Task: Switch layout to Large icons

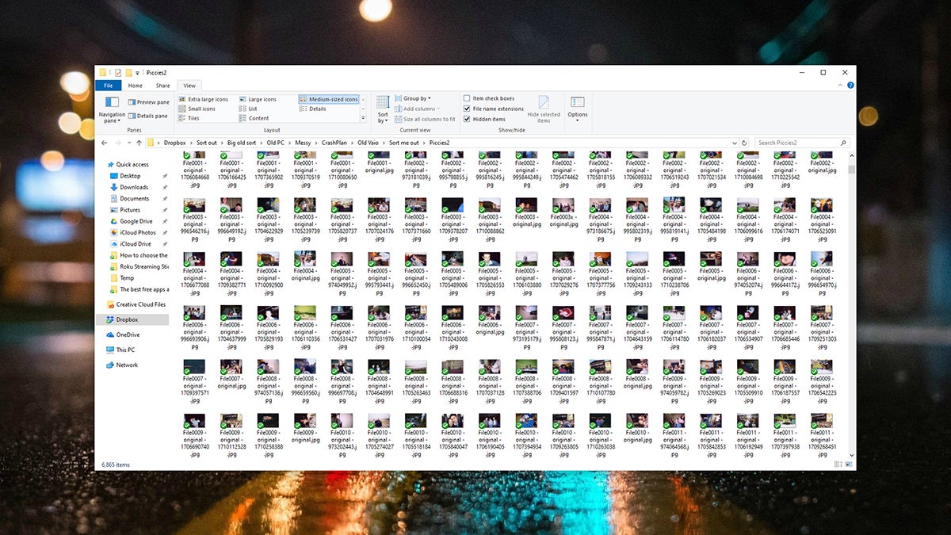Action: coord(262,98)
